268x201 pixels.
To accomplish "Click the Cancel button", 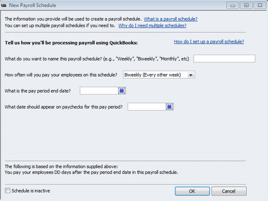I will click(229, 191).
